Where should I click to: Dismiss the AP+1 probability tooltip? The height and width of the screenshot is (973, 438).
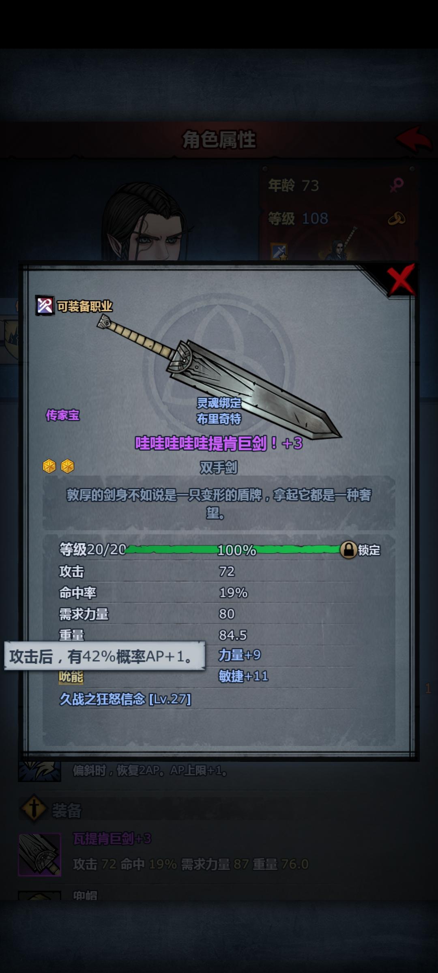pyautogui.click(x=105, y=656)
